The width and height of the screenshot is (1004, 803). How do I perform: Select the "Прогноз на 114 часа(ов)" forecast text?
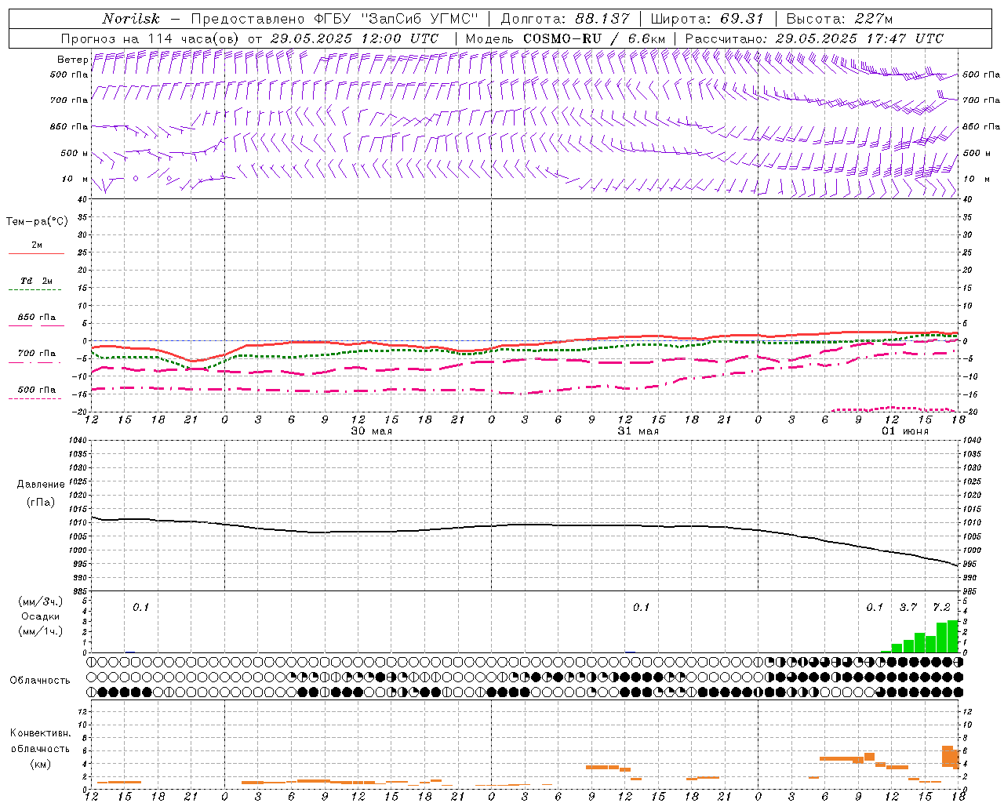(x=151, y=38)
